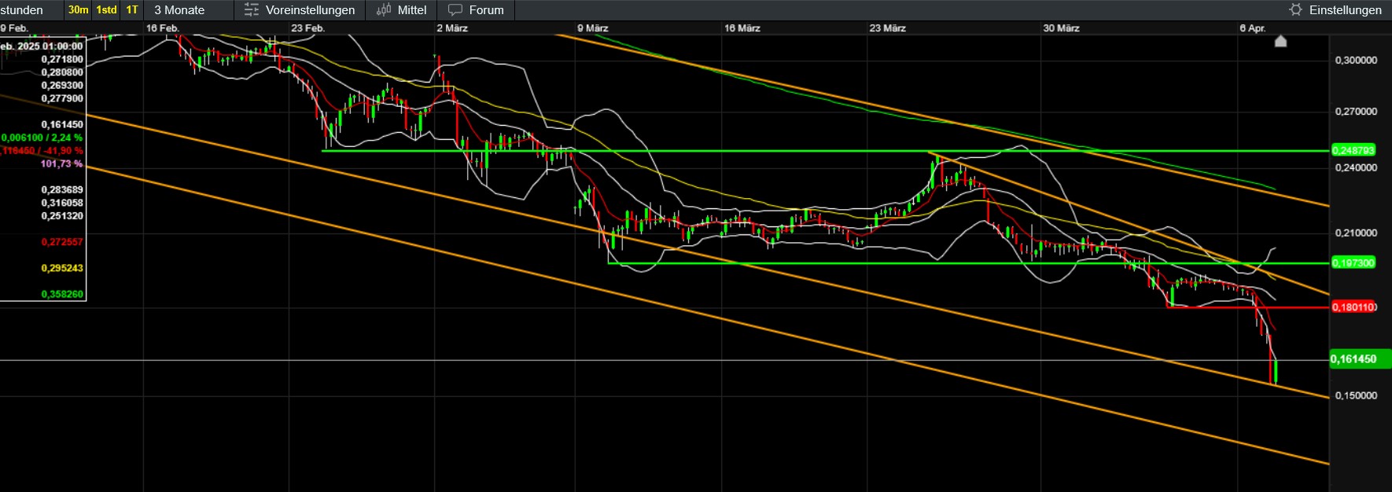Viewport: 1392px width, 492px height.
Task: Click the Forum speech bubble icon
Action: click(x=455, y=10)
